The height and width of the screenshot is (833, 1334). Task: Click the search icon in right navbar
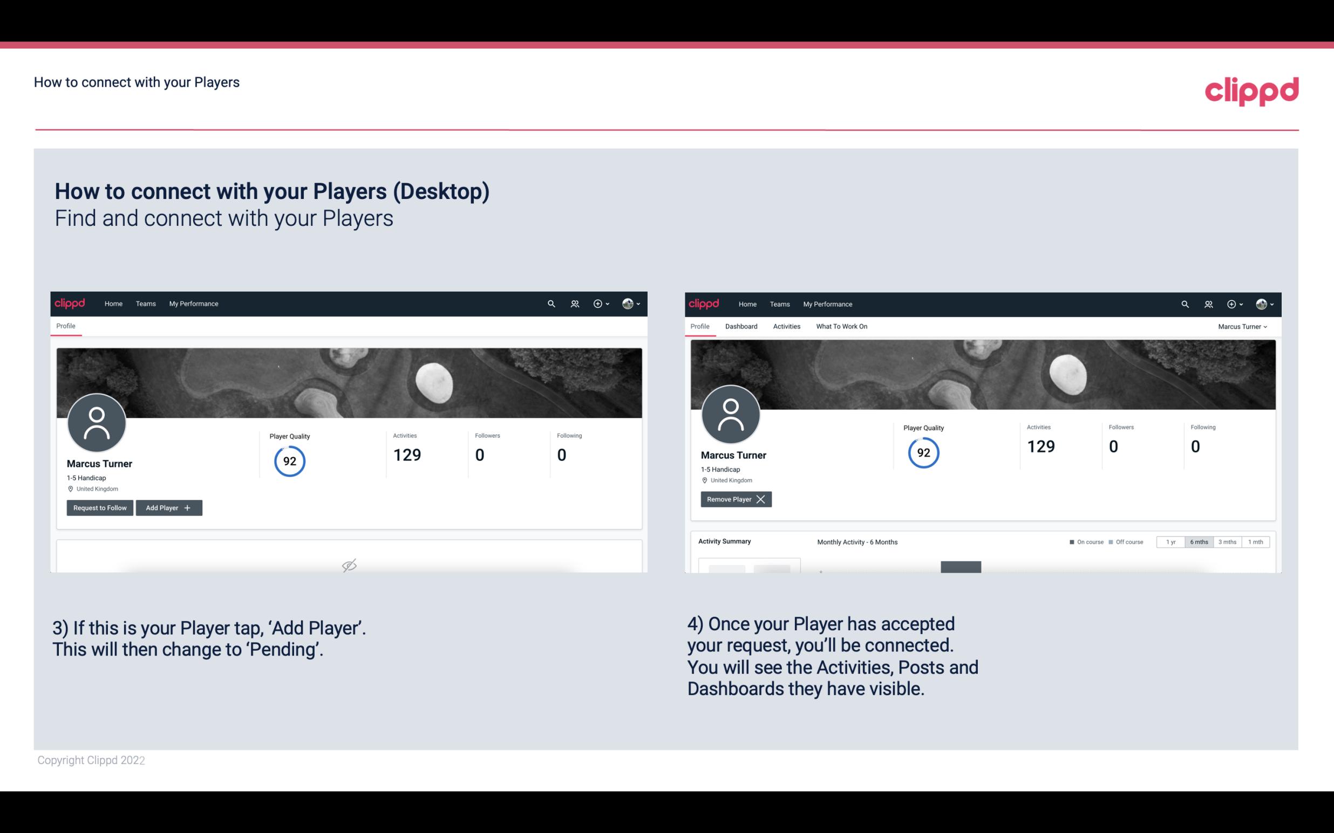pos(1184,303)
